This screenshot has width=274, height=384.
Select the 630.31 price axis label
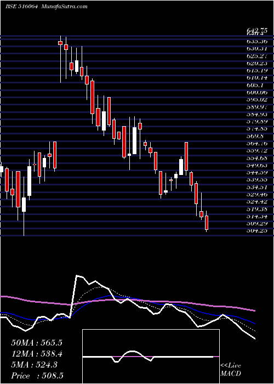click(257, 49)
